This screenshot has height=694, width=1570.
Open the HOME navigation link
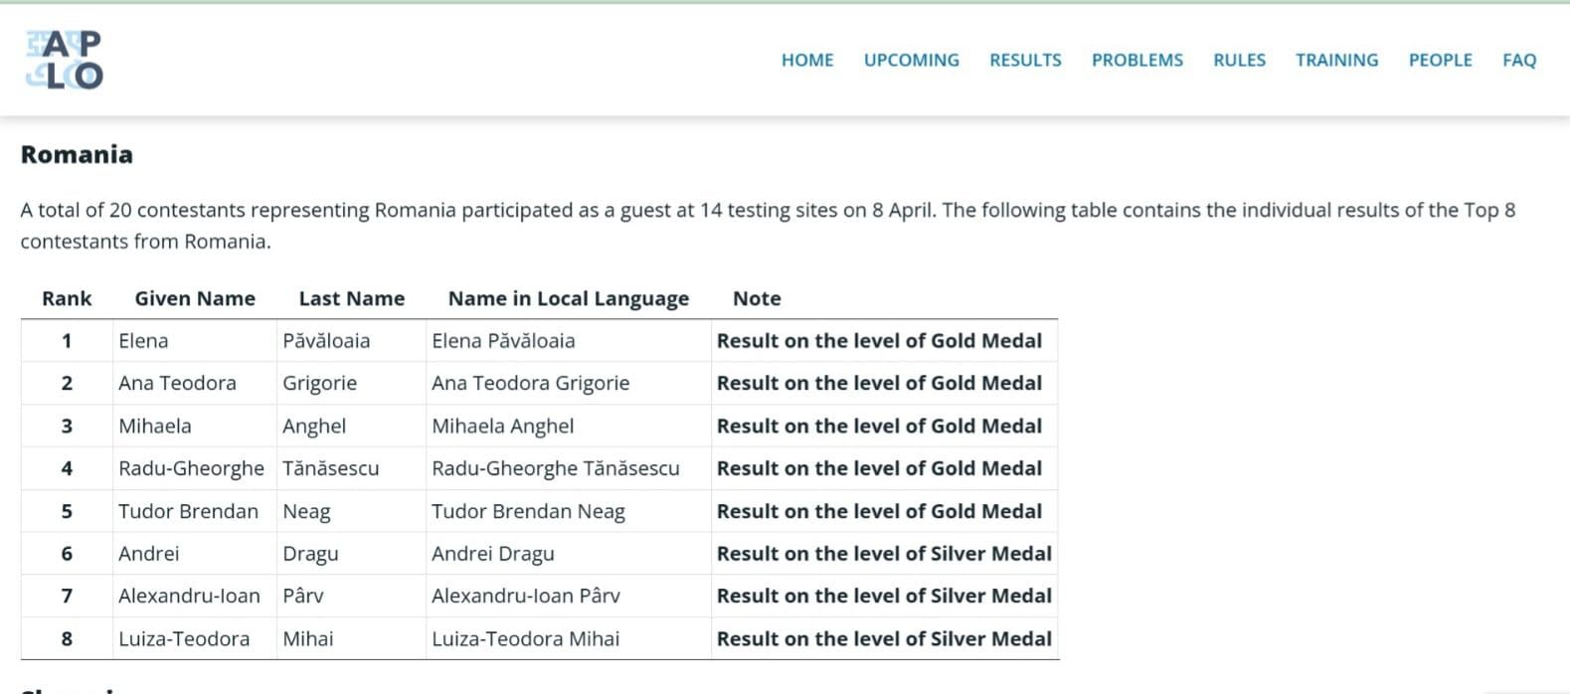pyautogui.click(x=807, y=60)
